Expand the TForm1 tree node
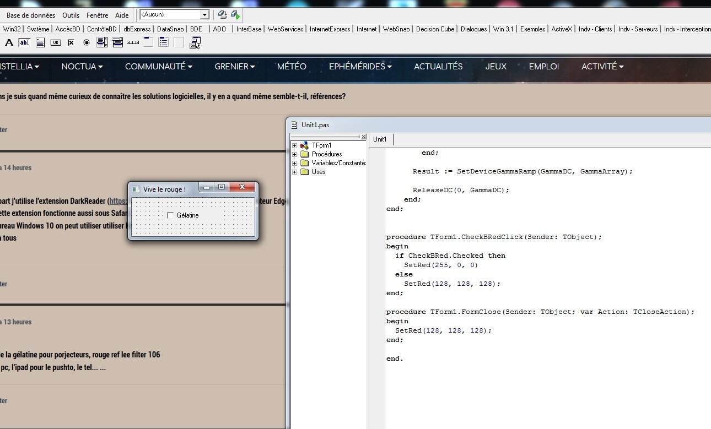The image size is (711, 429). coord(295,145)
